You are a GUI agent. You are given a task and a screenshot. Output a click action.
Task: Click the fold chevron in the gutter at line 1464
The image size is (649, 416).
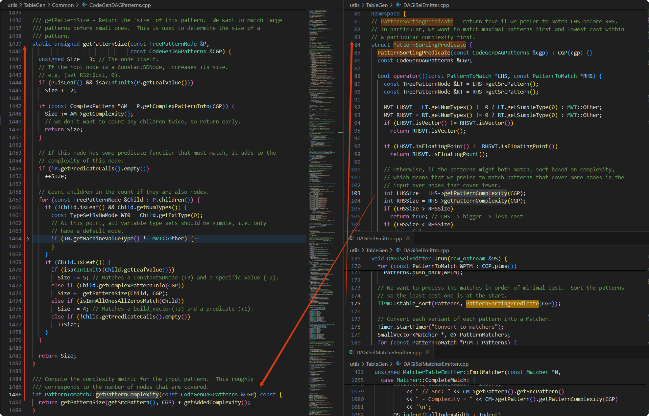(28, 238)
